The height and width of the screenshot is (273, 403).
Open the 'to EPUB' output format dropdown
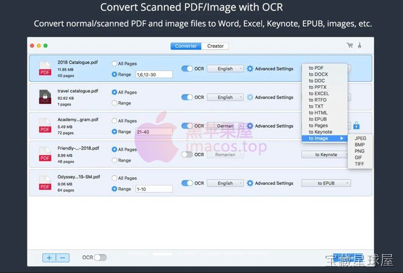326,183
